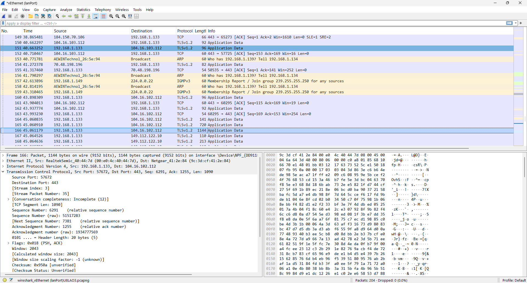This screenshot has height=283, width=527.
Task: Open the Analyze menu
Action: click(x=66, y=10)
